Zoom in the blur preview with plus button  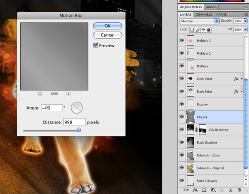(68, 94)
